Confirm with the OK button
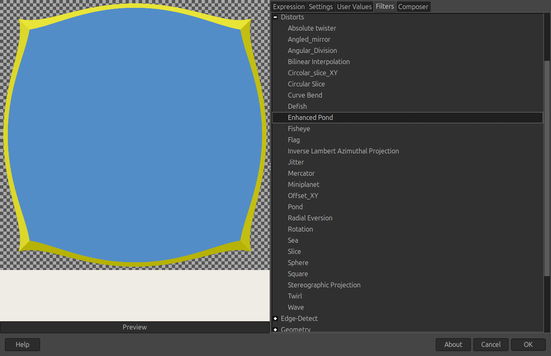Image resolution: width=551 pixels, height=356 pixels. (x=528, y=344)
